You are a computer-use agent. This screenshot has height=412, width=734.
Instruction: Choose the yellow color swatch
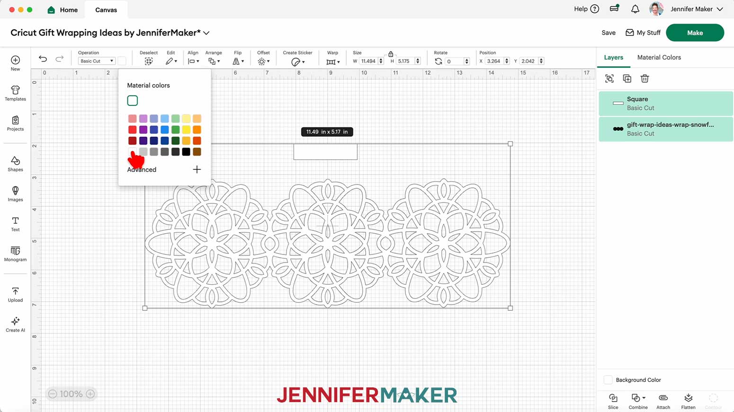pyautogui.click(x=186, y=130)
